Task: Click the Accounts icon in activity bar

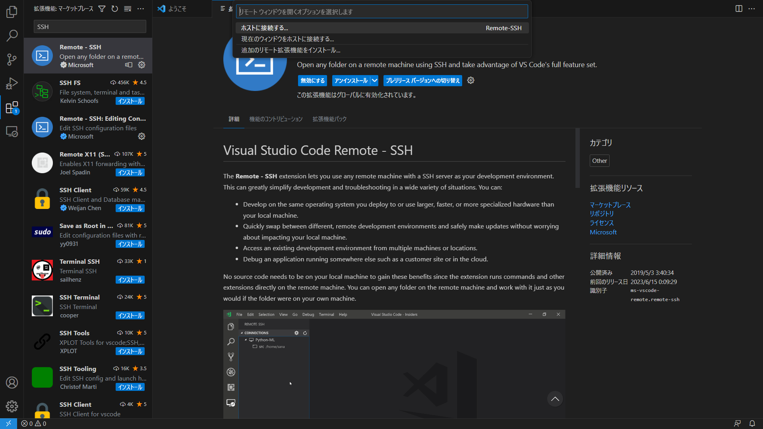Action: pos(12,383)
